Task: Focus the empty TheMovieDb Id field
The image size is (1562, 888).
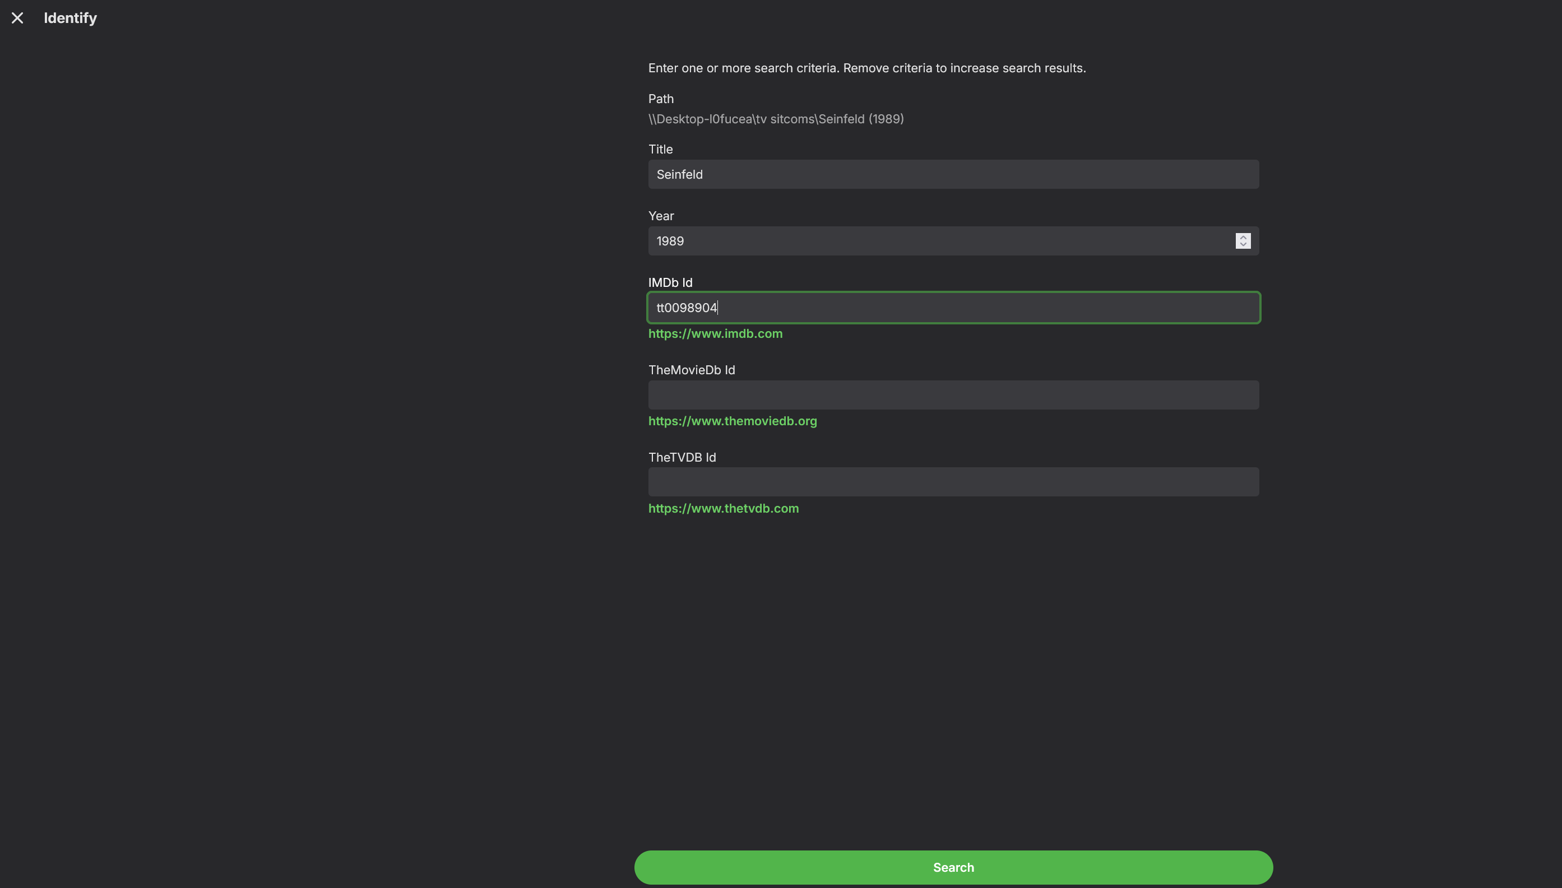Action: pos(953,395)
